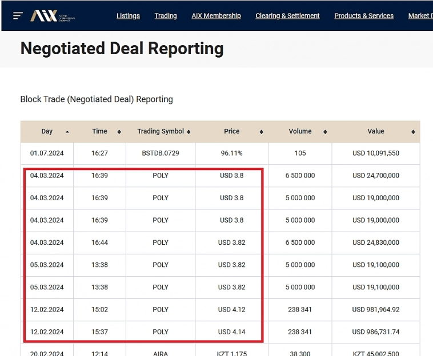Select the USD 10,091,550 value cell
433x356 pixels.
375,153
